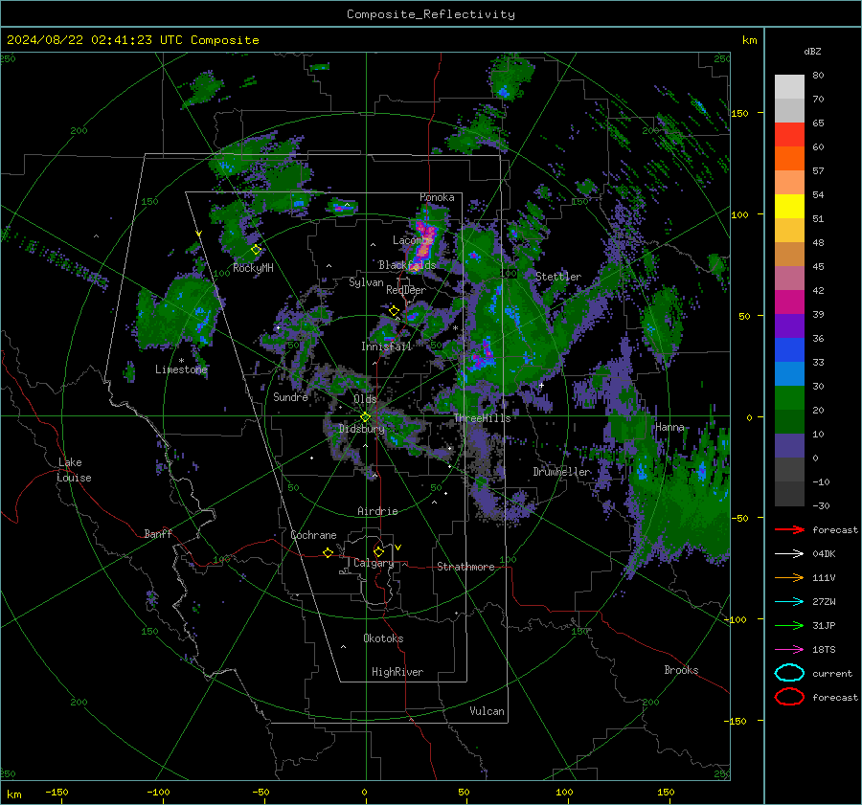
Task: Click the Drumheller city label
Action: pyautogui.click(x=562, y=472)
